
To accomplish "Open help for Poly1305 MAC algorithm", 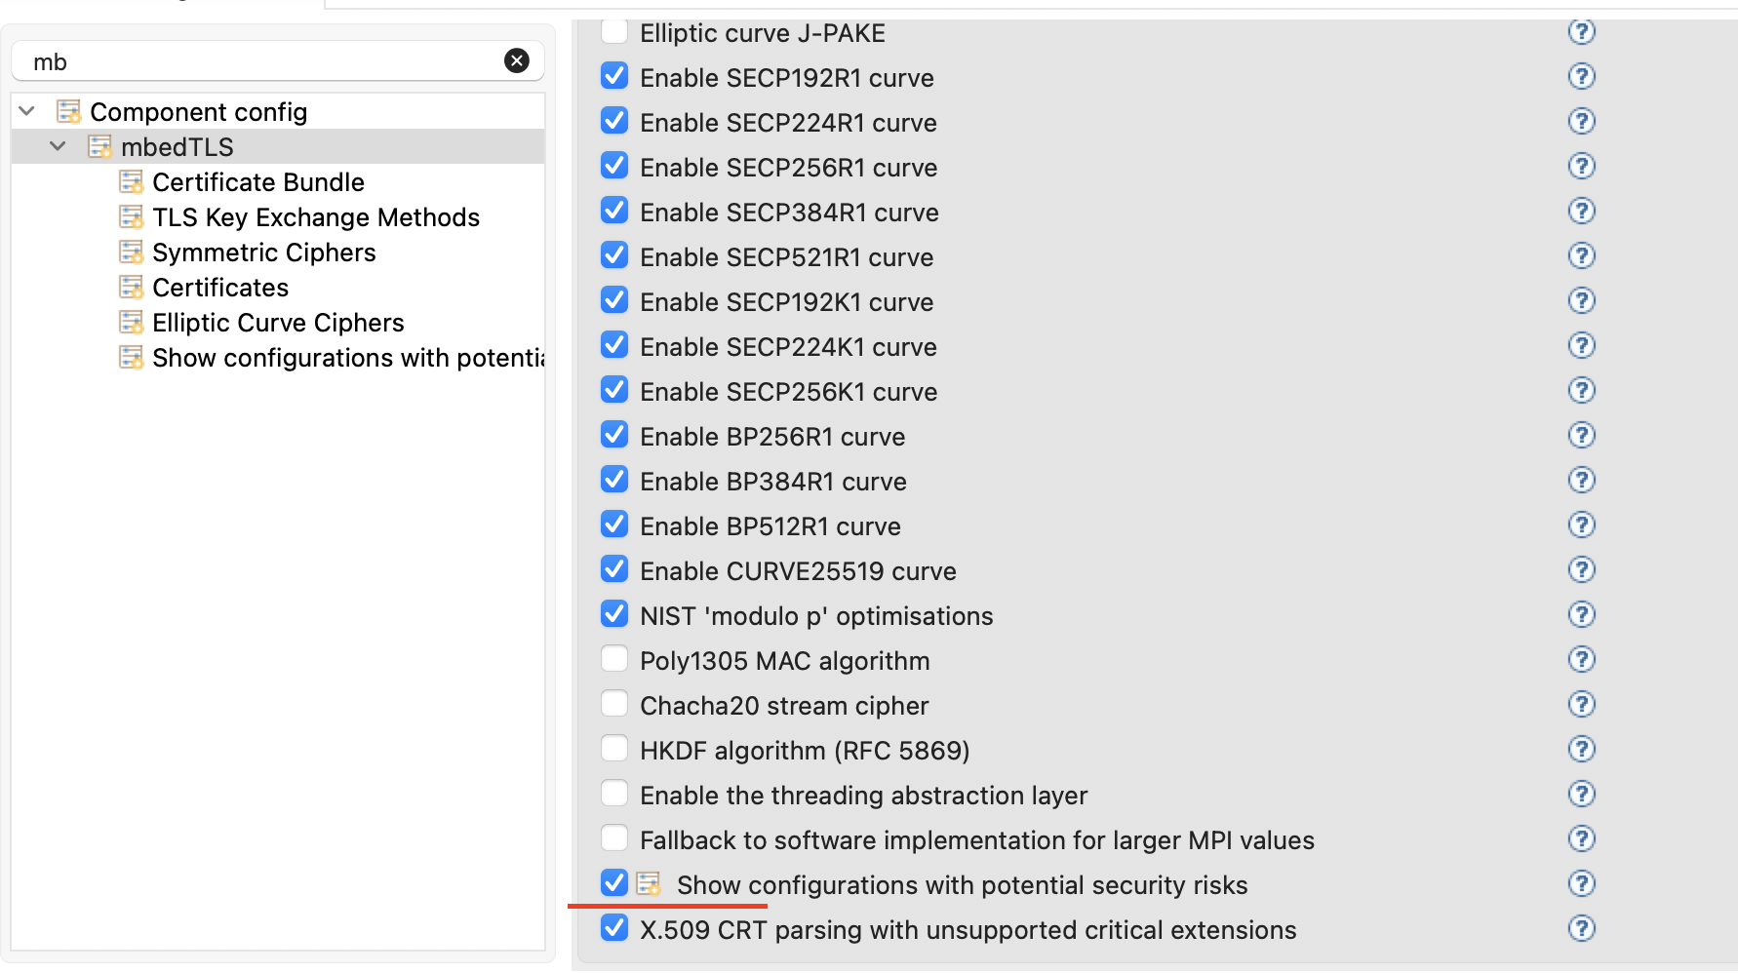I will click(1581, 659).
